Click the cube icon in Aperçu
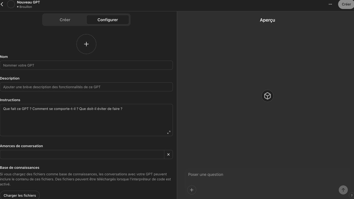The image size is (354, 199). (267, 96)
